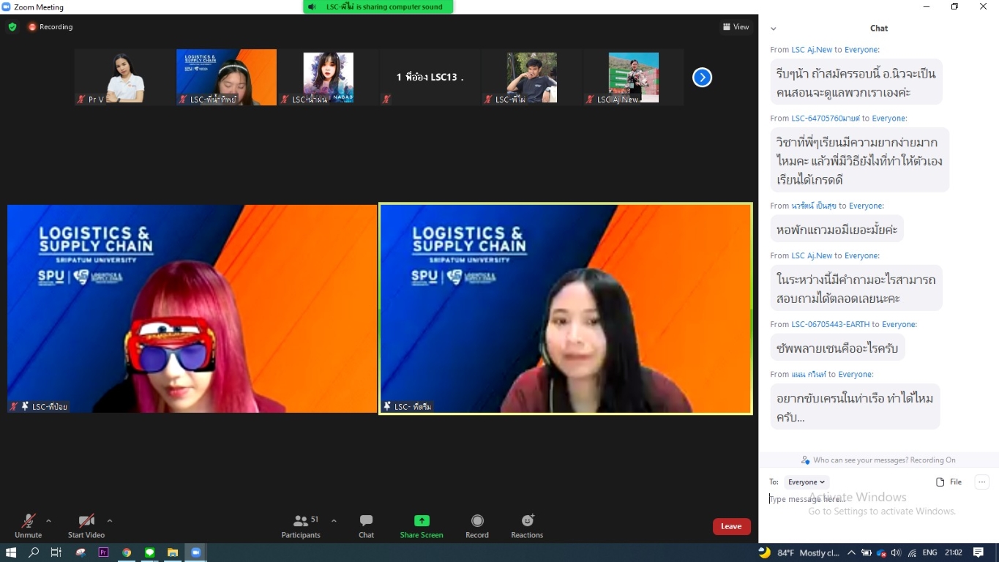
Task: Show hidden system tray icons
Action: (x=851, y=552)
